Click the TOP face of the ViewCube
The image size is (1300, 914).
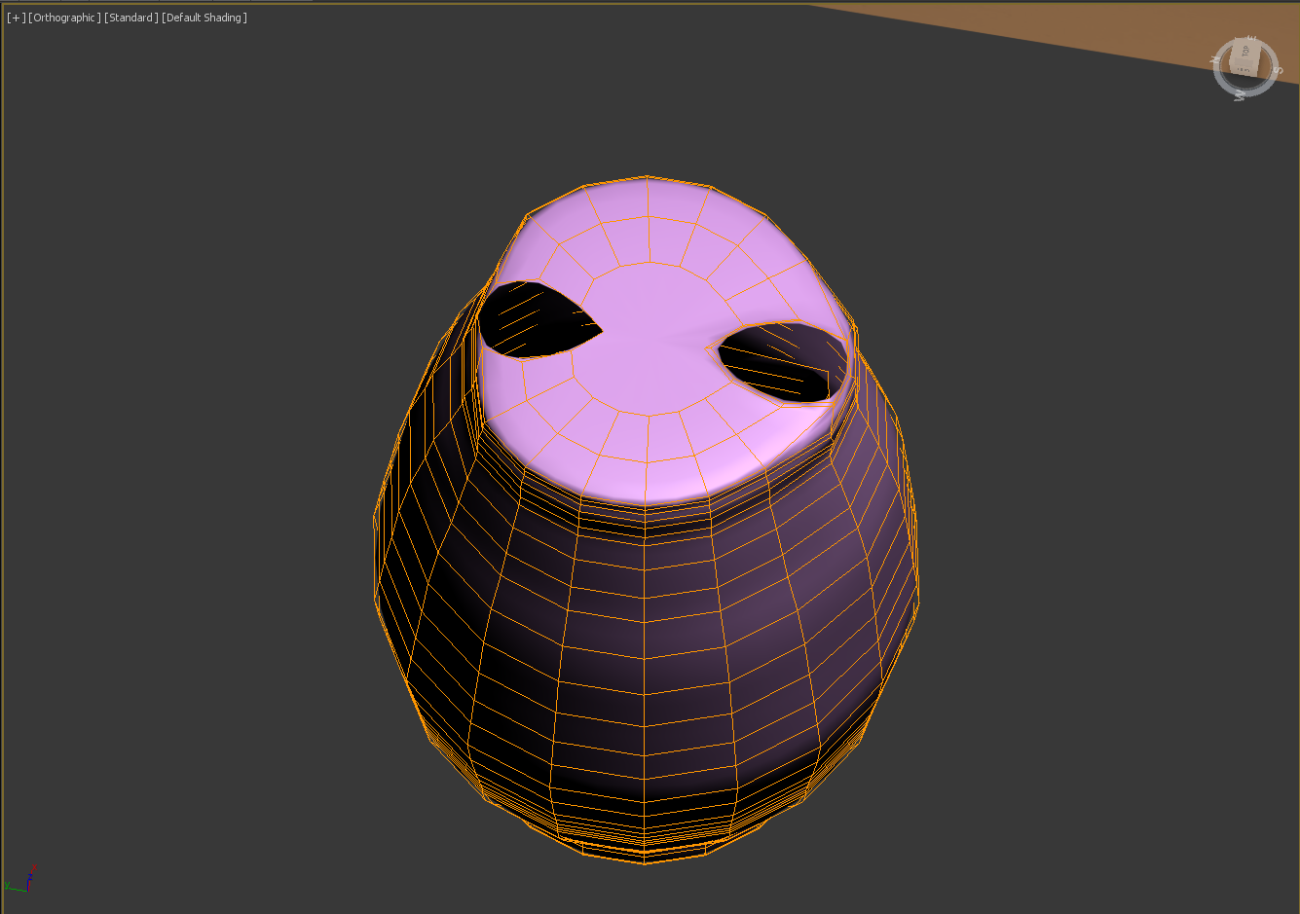[x=1246, y=55]
